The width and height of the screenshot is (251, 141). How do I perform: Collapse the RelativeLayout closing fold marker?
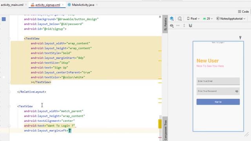click(9, 92)
